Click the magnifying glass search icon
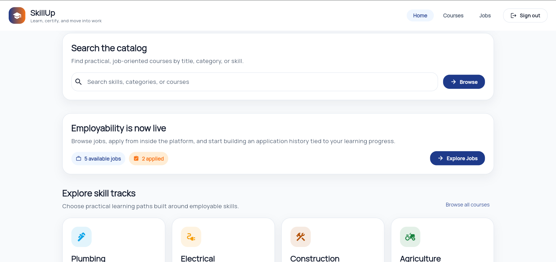This screenshot has height=262, width=556. point(79,82)
